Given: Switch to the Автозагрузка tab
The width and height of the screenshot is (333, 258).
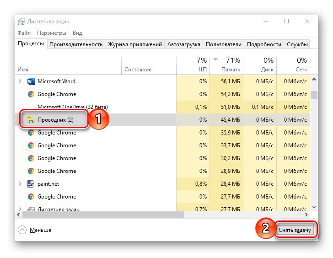Looking at the screenshot, I should tap(184, 44).
